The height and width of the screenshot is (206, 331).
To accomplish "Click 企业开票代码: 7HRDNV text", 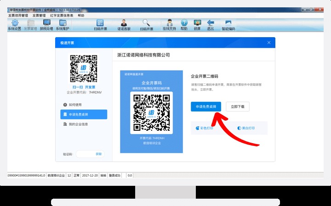I will coord(84,92).
